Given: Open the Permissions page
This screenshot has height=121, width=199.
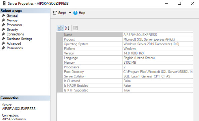Looking at the screenshot, I should [15, 48].
